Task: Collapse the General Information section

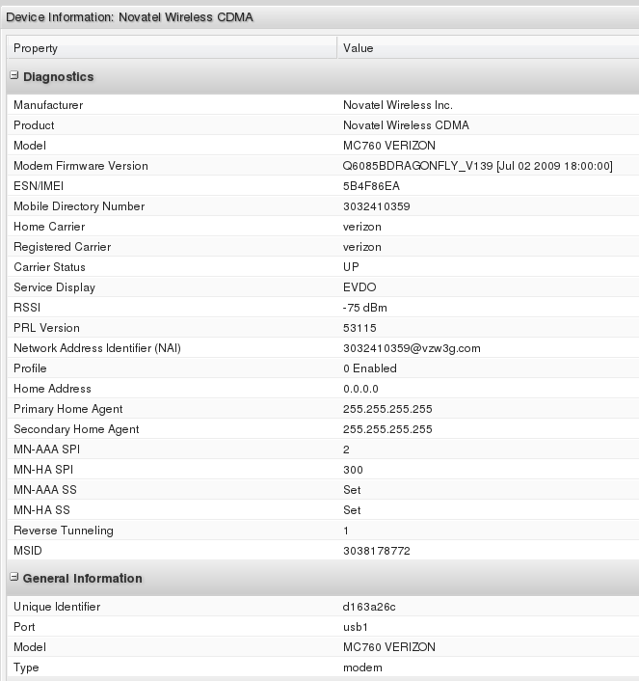Action: point(13,579)
